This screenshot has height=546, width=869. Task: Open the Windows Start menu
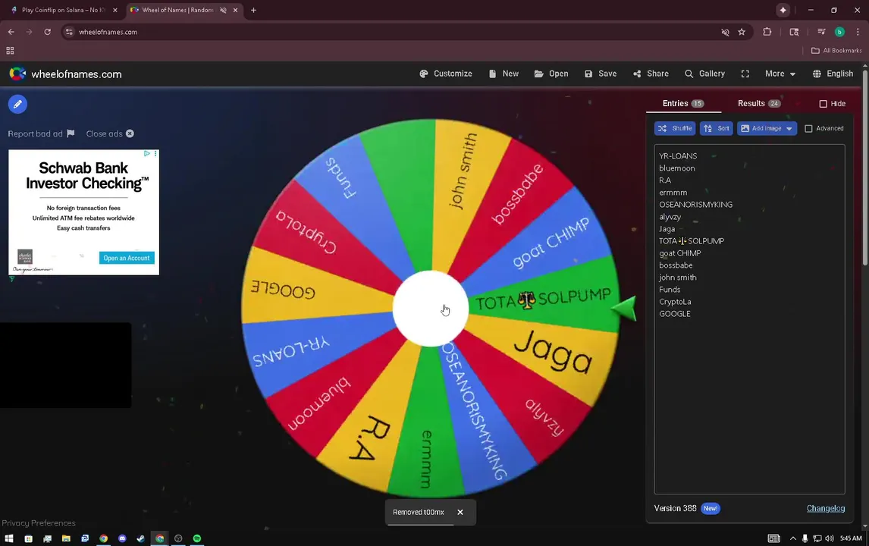point(9,538)
